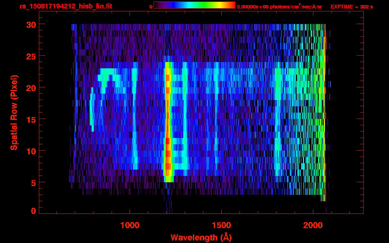The width and height of the screenshot is (389, 243).
Task: Select the 2000 wavelength tick label
Action: (x=313, y=225)
